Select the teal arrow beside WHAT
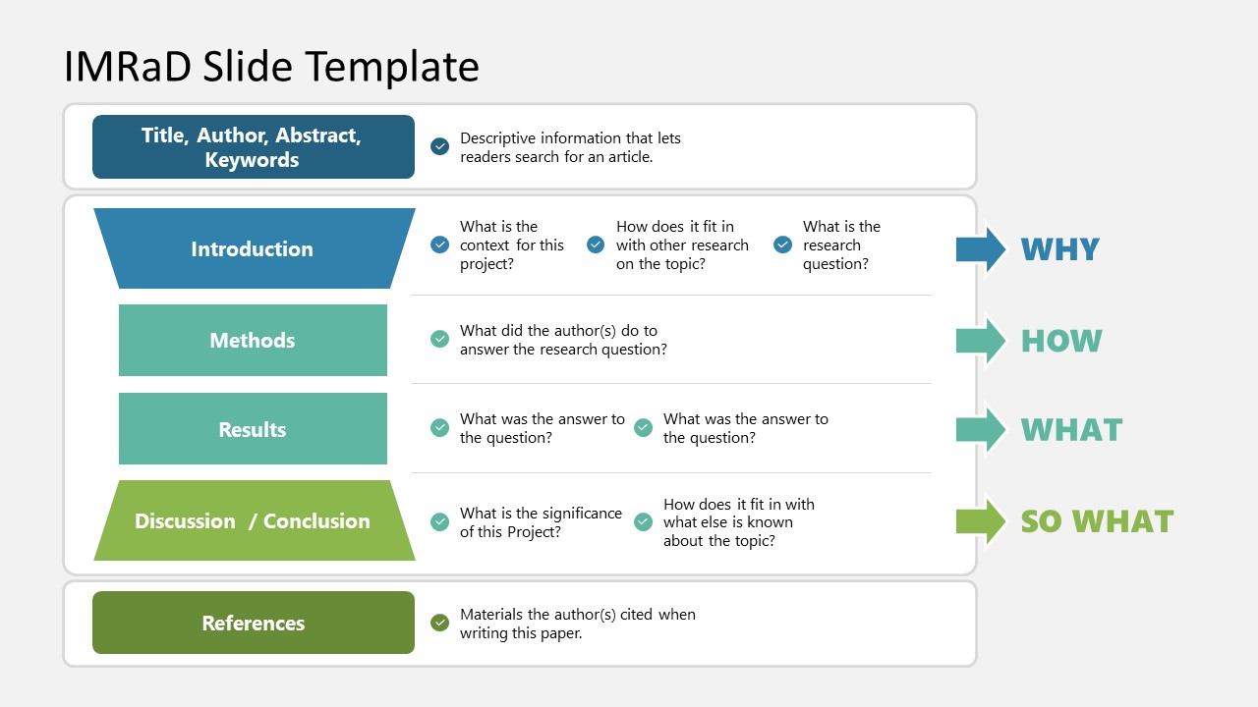Viewport: 1258px width, 707px height. [981, 429]
